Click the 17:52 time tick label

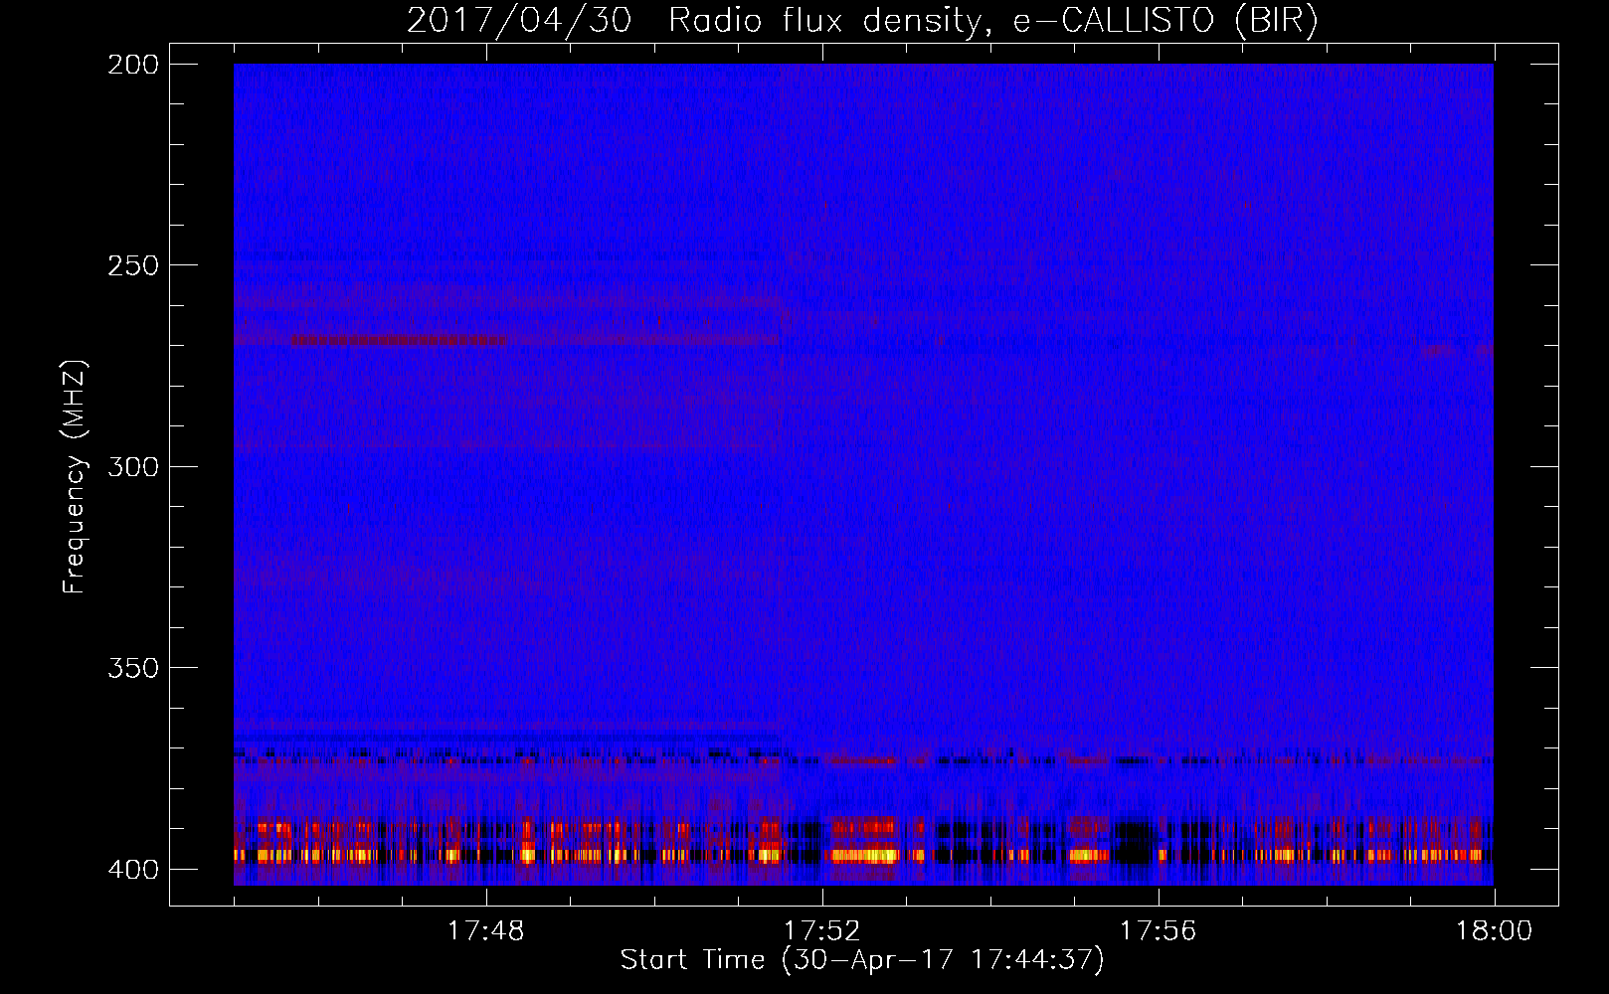click(x=821, y=931)
